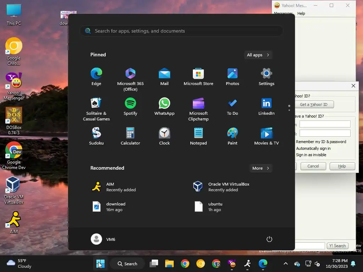This screenshot has height=272, width=363.
Task: Click Cancel in Yahoo sign-in dialog
Action: (313, 166)
